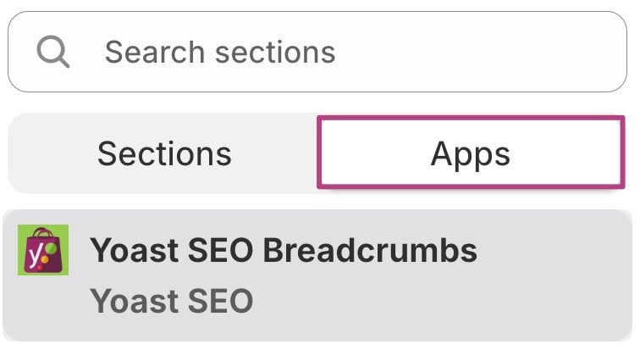Add the Yoast SEO Breadcrumbs app block
This screenshot has height=361, width=640.
click(x=318, y=275)
